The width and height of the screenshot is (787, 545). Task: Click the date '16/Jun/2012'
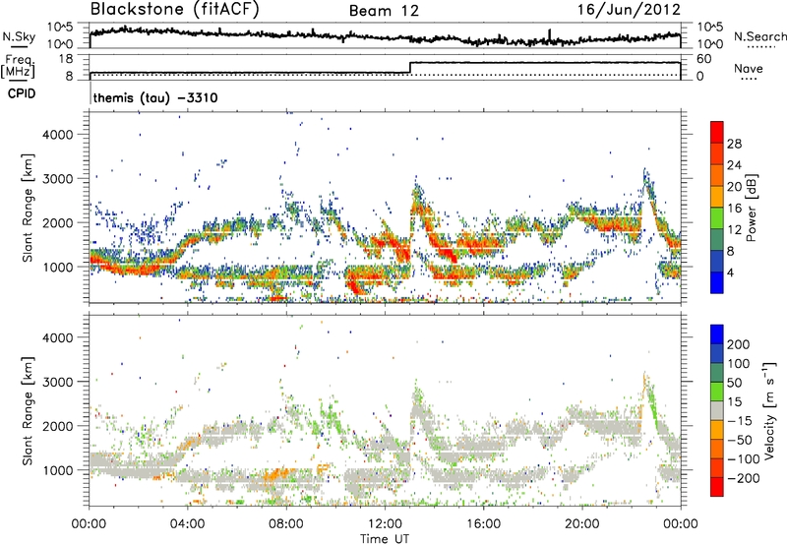(629, 10)
